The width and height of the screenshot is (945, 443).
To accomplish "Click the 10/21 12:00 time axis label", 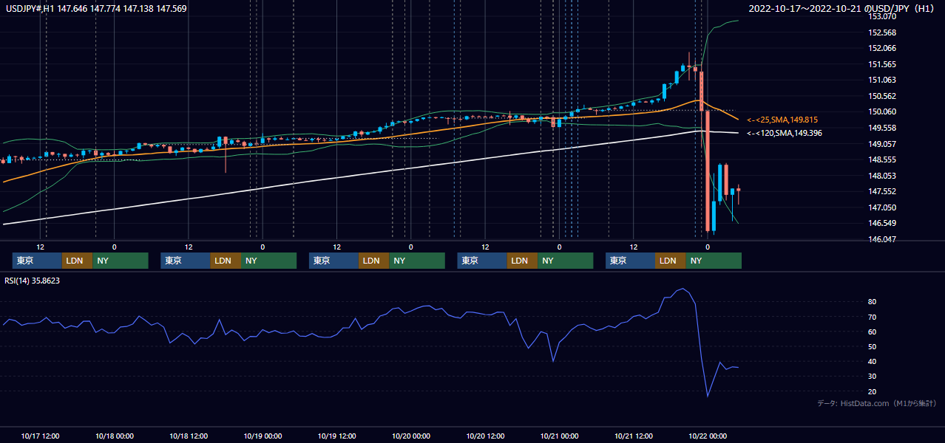I will click(634, 436).
